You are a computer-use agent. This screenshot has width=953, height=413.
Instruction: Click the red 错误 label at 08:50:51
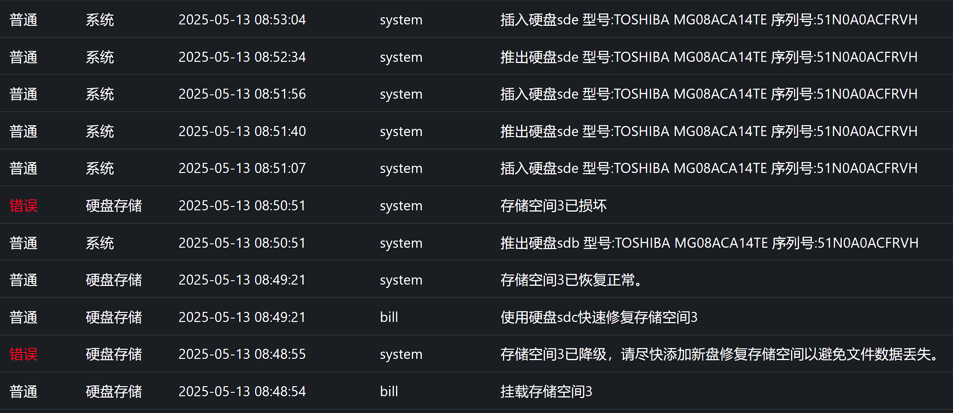coord(23,206)
